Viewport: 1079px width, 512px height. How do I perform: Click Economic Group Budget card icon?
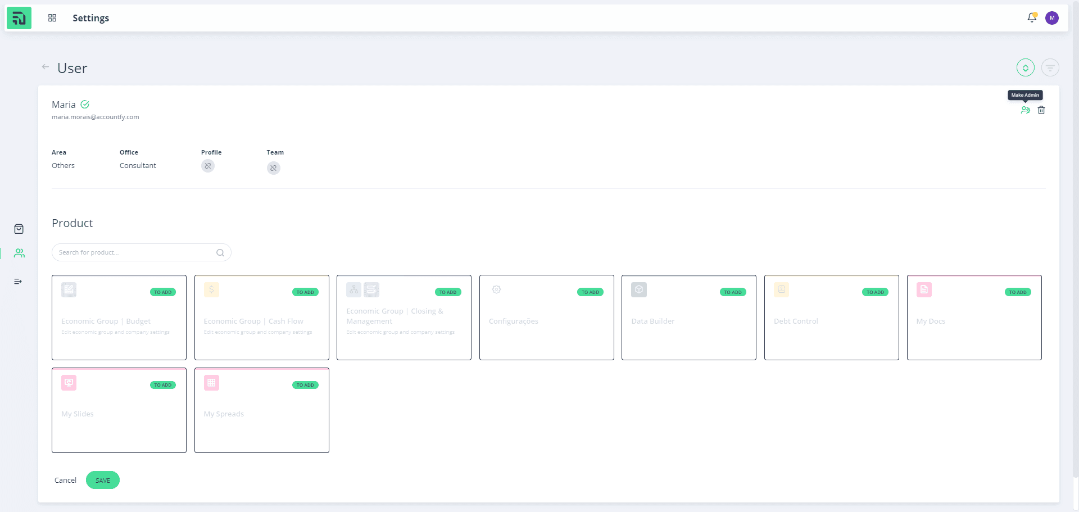click(x=69, y=290)
